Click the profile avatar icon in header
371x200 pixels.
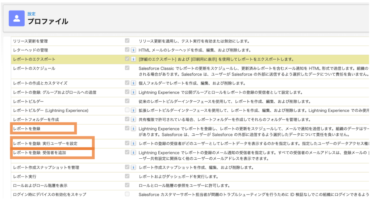[17, 18]
